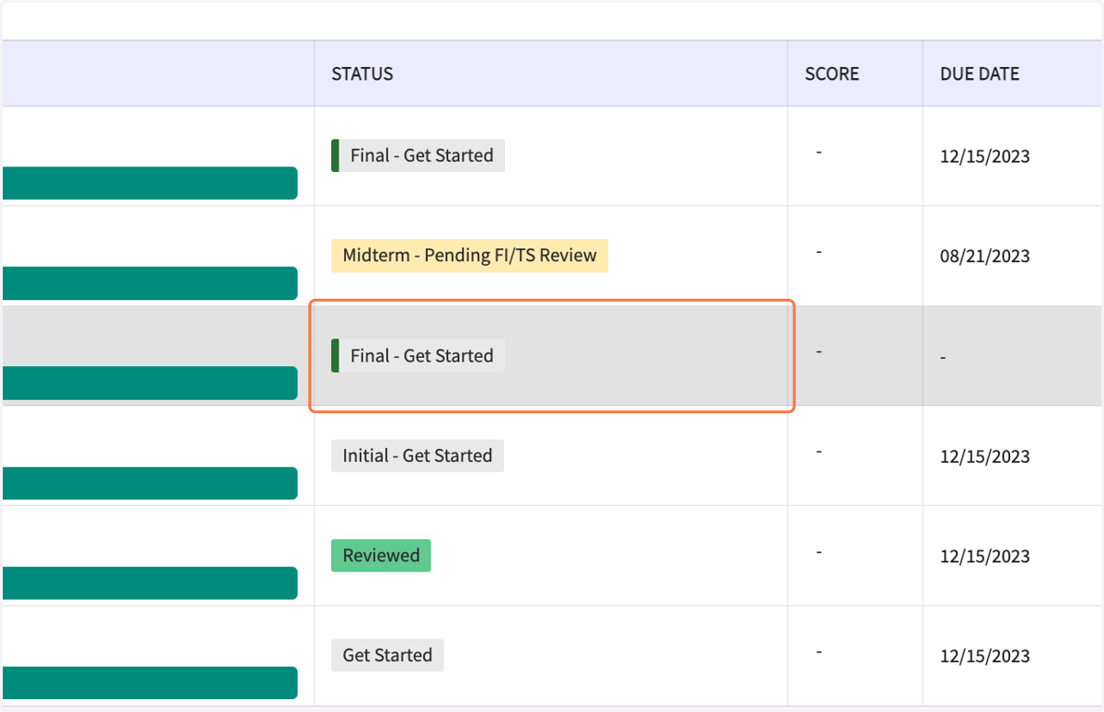1104x712 pixels.
Task: Click the score dash in the Initial - Get Started row
Action: [819, 452]
